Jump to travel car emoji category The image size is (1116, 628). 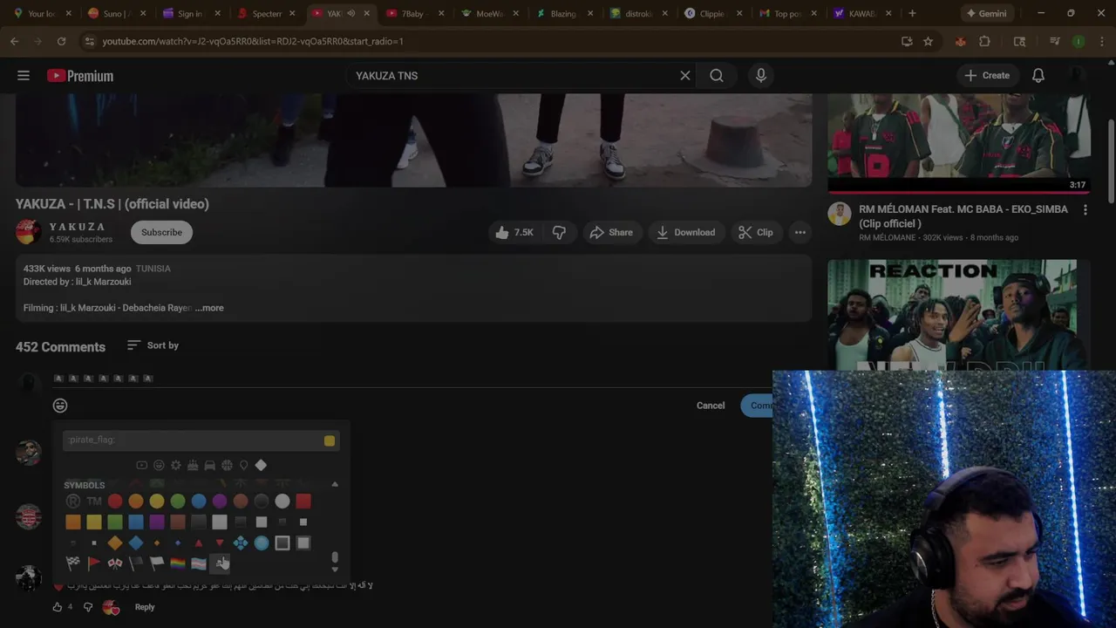click(209, 466)
